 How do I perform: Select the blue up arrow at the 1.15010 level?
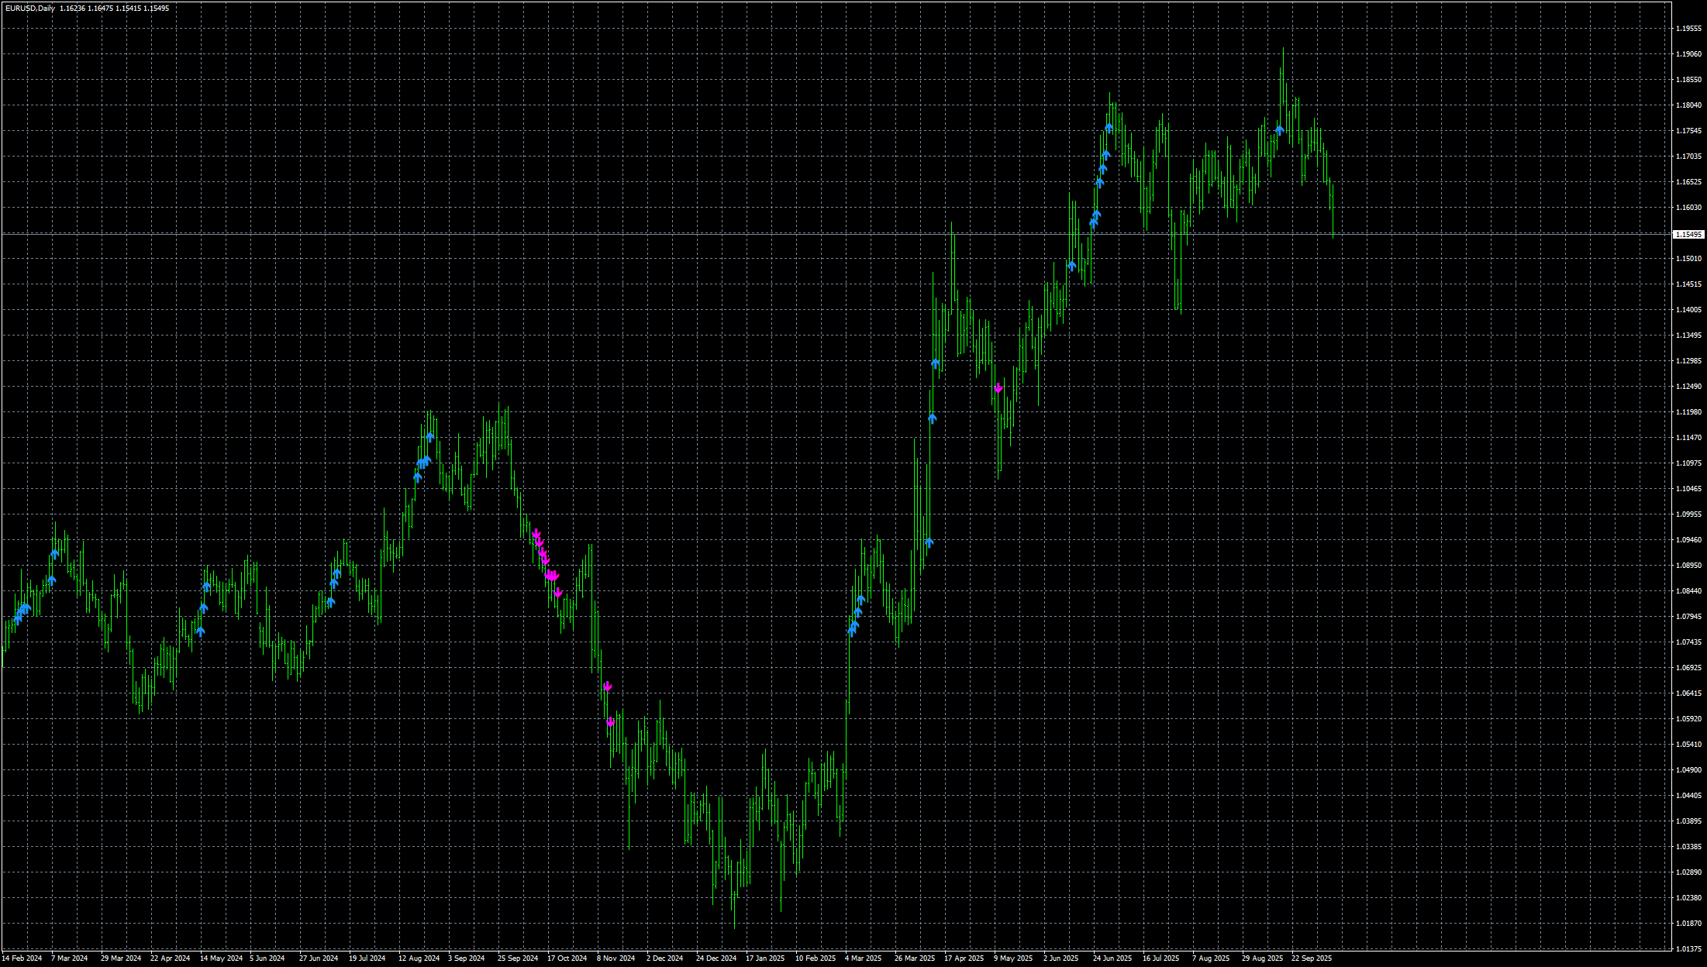[x=1072, y=265]
